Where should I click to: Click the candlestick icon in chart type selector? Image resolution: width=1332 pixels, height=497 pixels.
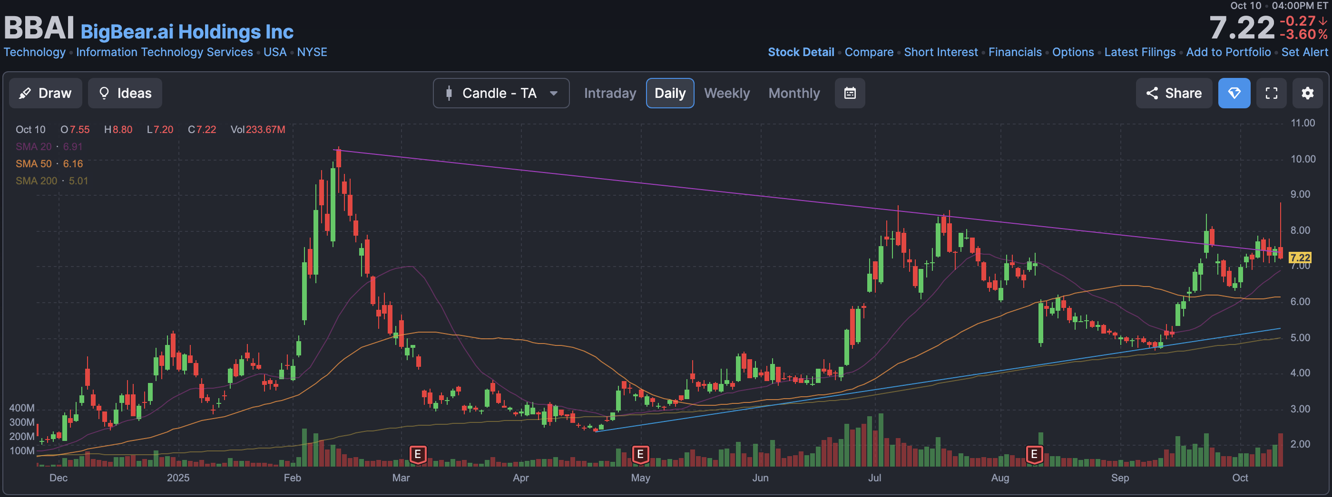[449, 93]
